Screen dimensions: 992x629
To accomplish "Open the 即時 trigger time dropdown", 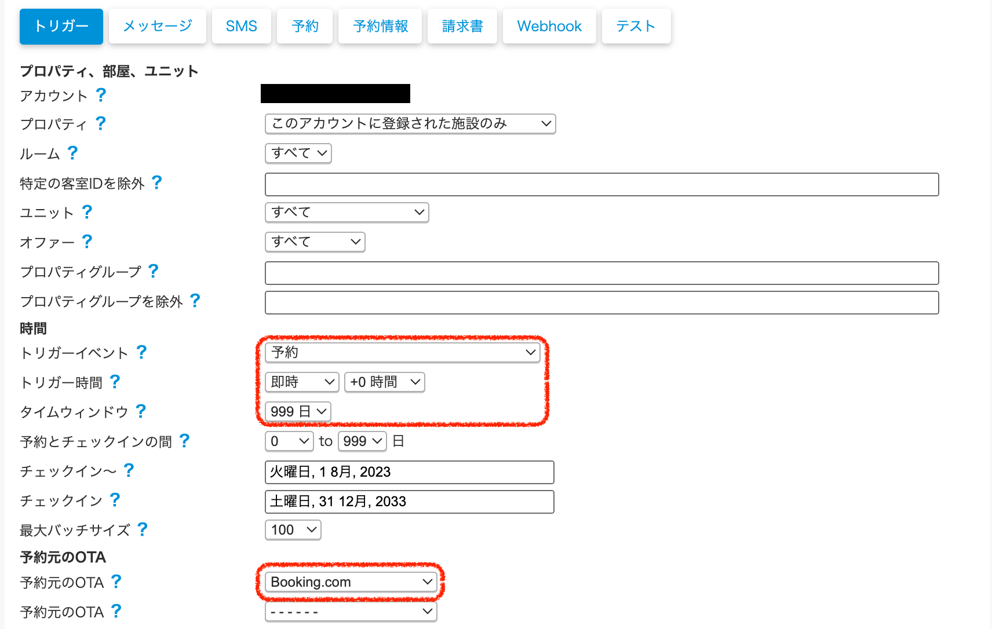I will (301, 382).
